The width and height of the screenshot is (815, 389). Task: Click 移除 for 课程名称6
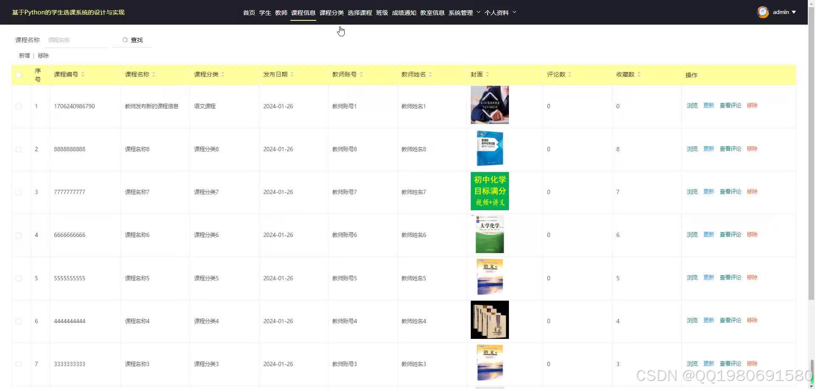[x=752, y=234]
